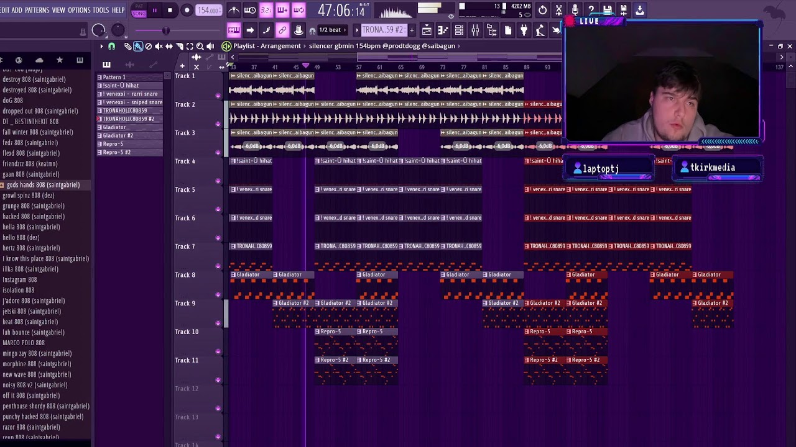Toggle overdub blend recording button
Image resolution: width=796 pixels, height=447 pixels.
click(x=282, y=10)
